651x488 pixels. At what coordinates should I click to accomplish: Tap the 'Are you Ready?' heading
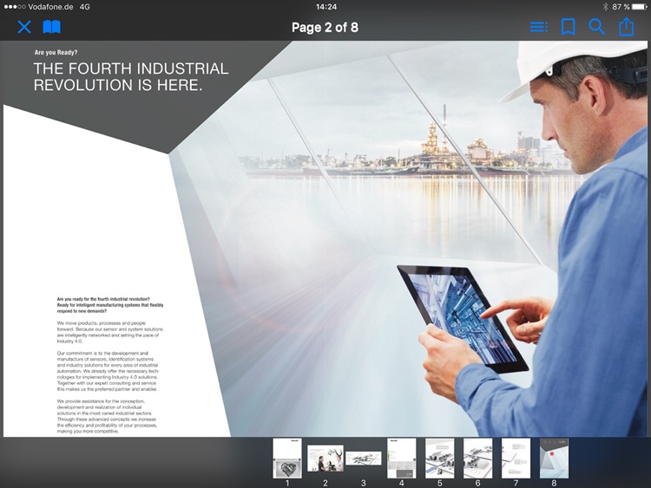click(56, 53)
